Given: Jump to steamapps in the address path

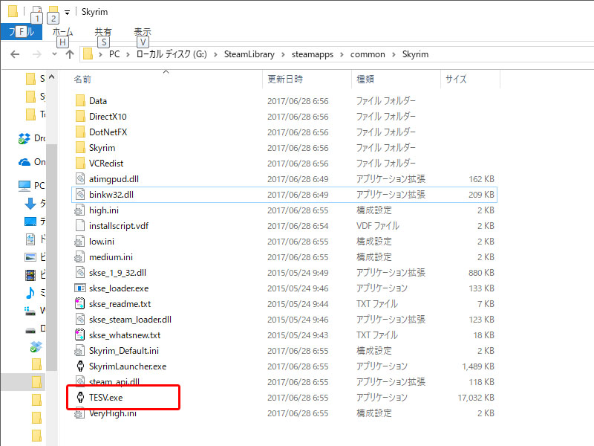Looking at the screenshot, I should tap(313, 54).
